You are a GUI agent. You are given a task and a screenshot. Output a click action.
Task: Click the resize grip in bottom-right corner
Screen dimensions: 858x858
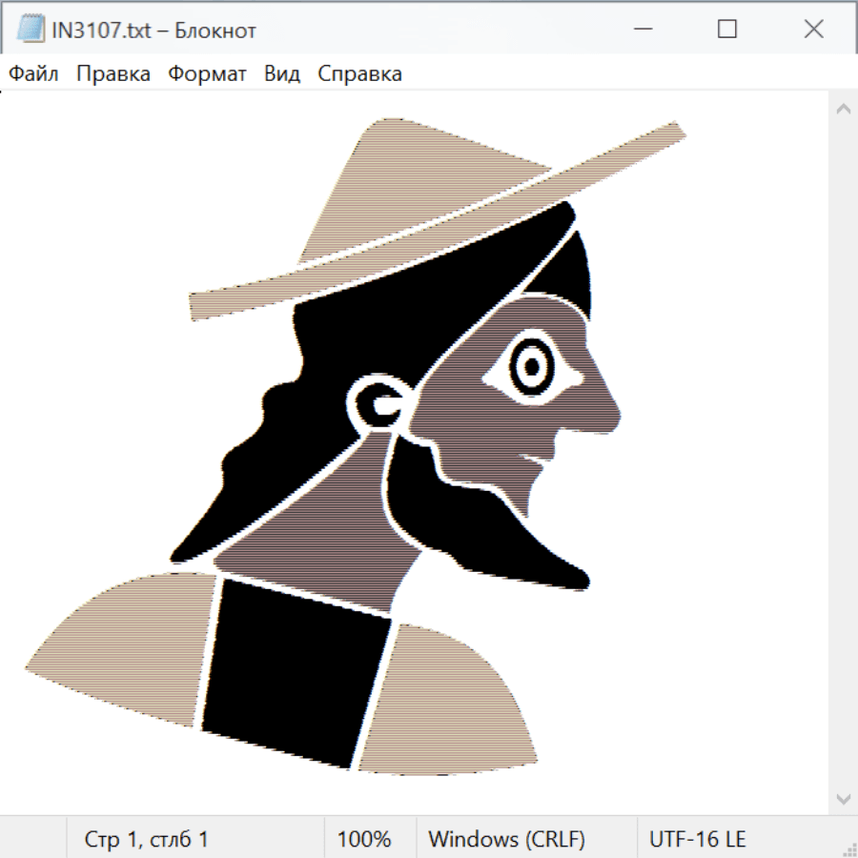(x=849, y=849)
